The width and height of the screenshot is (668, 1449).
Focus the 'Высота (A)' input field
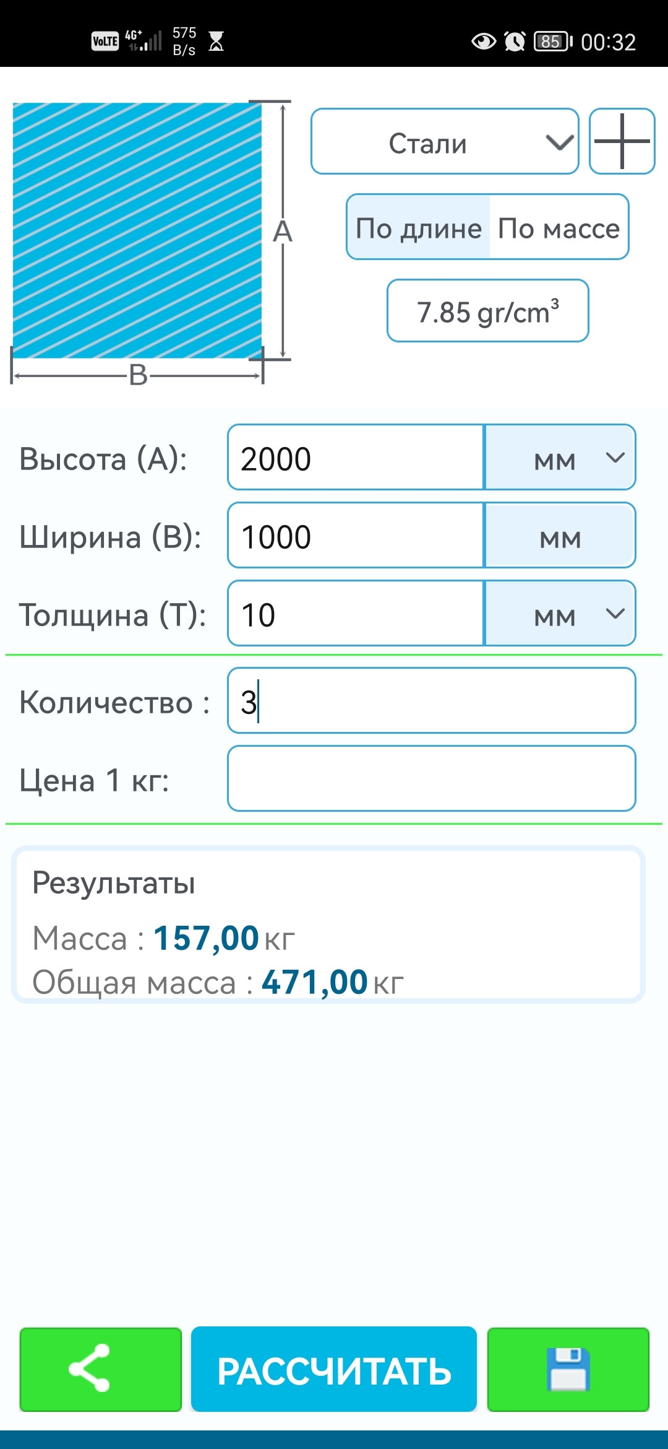point(356,458)
